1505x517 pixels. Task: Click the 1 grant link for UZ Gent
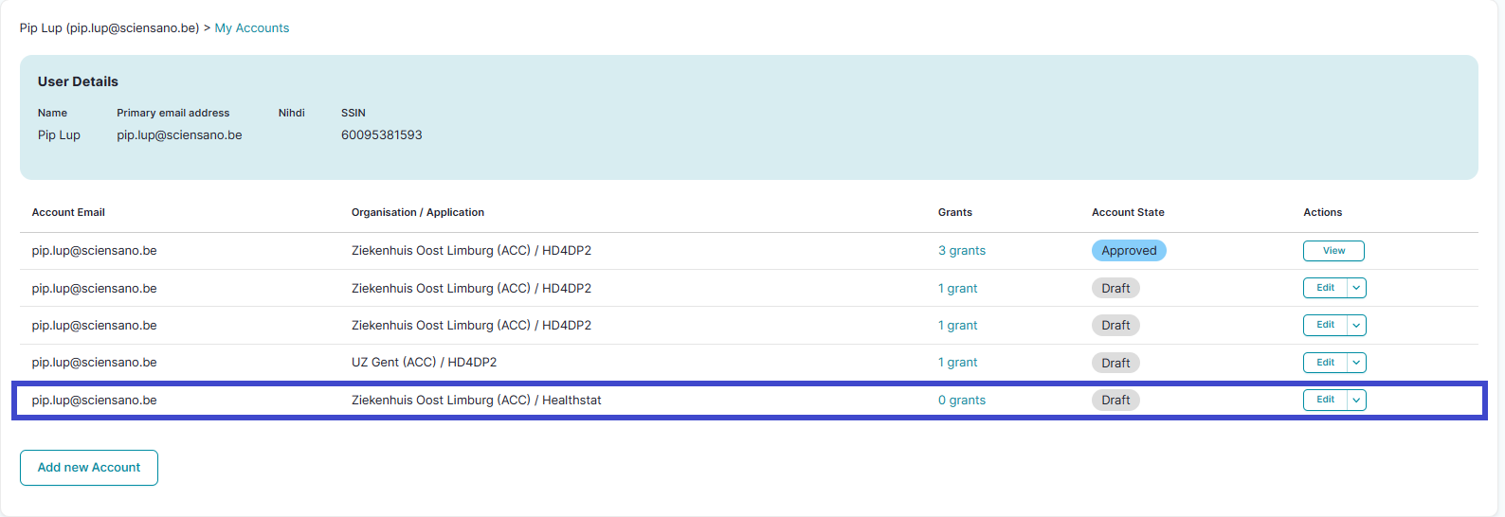click(x=957, y=363)
